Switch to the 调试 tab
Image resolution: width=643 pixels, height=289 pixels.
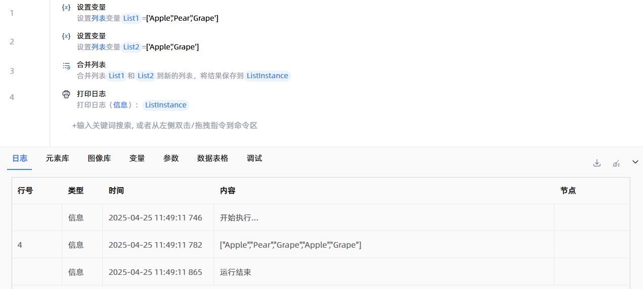pos(254,158)
